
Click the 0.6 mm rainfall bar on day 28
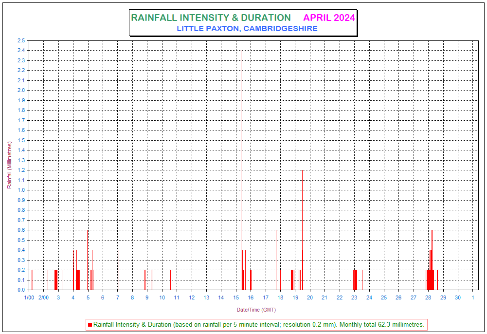[x=432, y=260]
